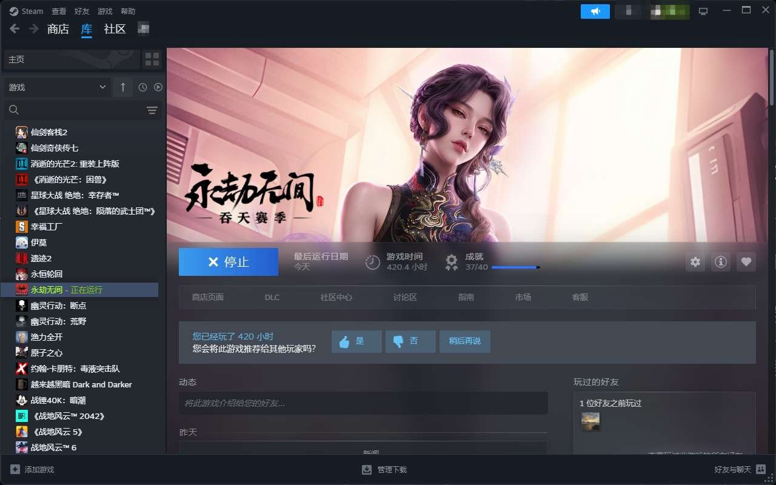
Task: Go forward with the right arrow
Action: tap(34, 28)
